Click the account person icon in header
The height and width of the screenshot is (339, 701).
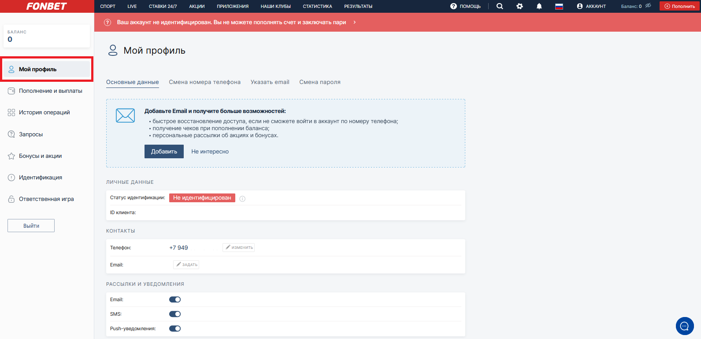pos(580,6)
